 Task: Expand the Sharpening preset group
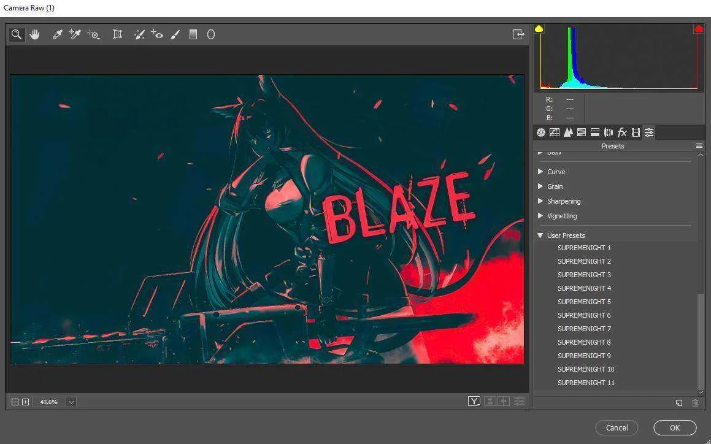click(x=540, y=201)
